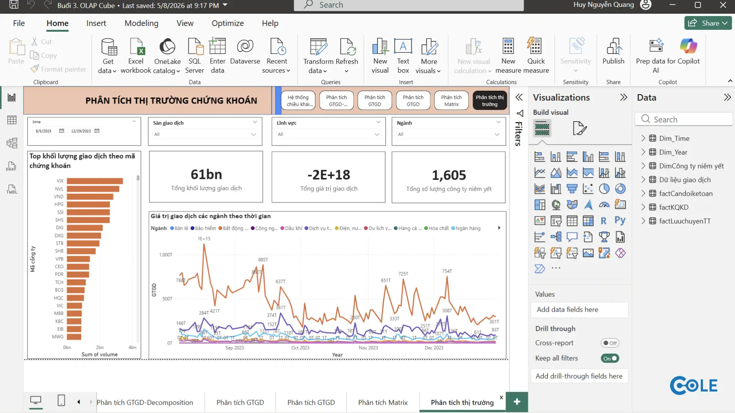735x413 pixels.
Task: Collapse the Data pane
Action: pos(727,97)
